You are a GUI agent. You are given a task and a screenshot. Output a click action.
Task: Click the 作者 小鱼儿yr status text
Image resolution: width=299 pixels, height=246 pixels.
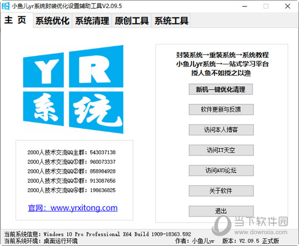point(195,241)
